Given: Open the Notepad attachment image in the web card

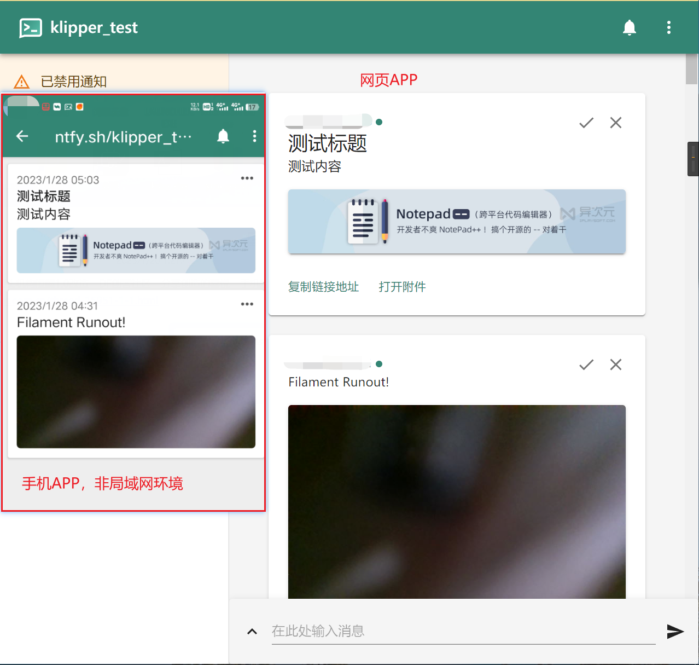Looking at the screenshot, I should [x=457, y=222].
